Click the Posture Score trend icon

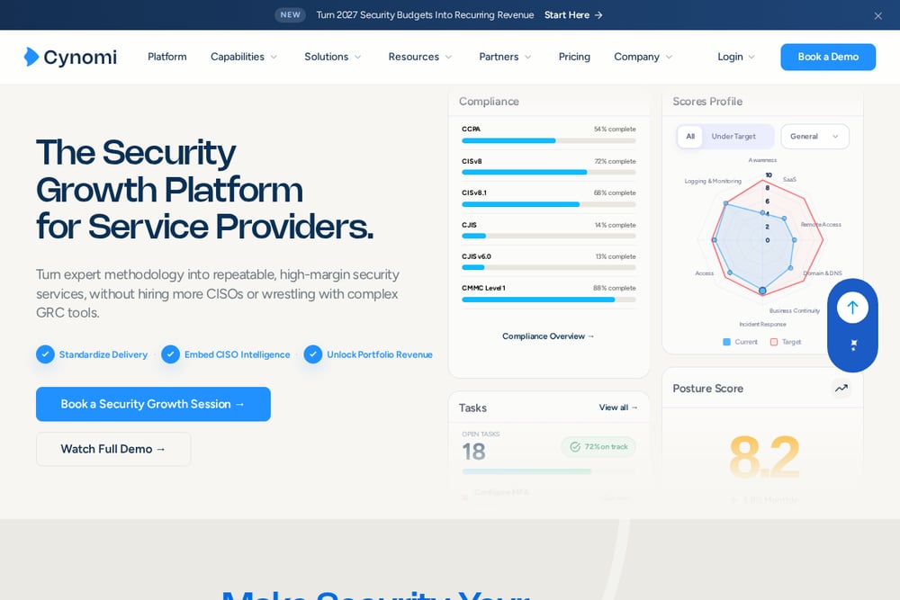pos(841,389)
